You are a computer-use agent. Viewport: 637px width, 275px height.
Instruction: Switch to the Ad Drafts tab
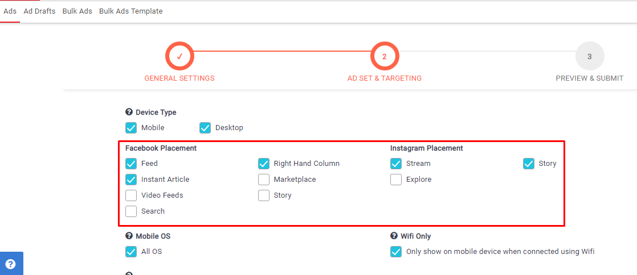[39, 11]
